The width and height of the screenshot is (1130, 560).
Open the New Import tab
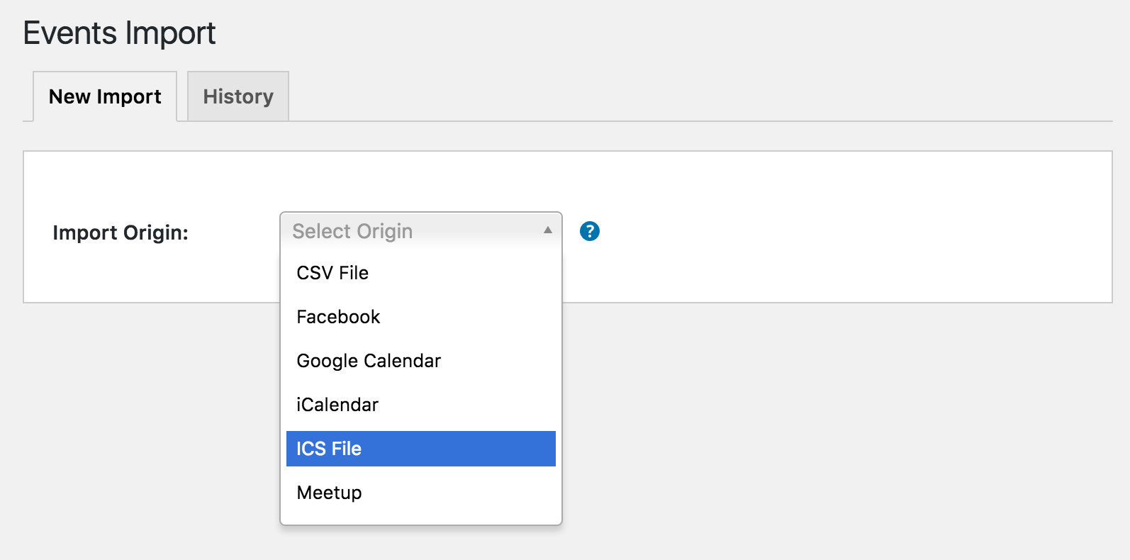(105, 96)
